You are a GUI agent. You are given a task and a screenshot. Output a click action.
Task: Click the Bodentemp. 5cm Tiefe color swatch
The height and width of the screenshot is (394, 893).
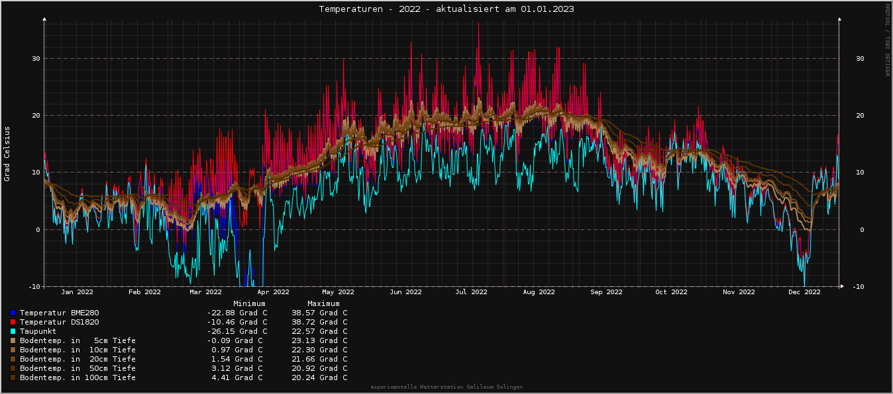pos(13,340)
